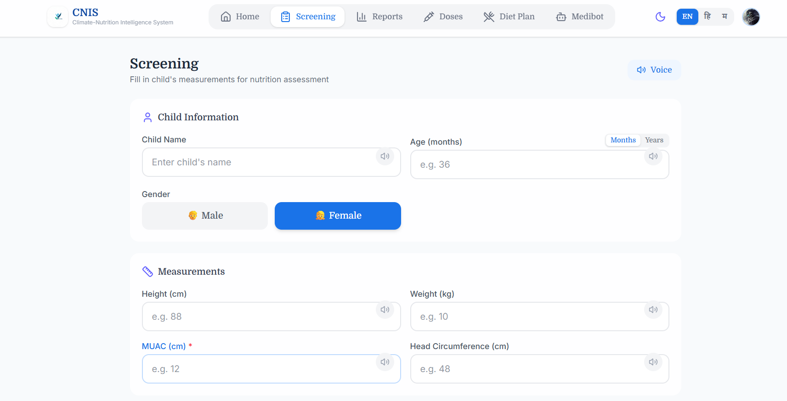787x401 pixels.
Task: Open the Diet Plan tab
Action: (509, 17)
